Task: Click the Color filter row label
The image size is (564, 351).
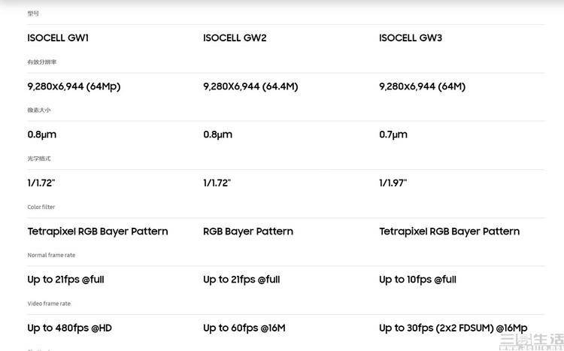Action: (x=41, y=207)
